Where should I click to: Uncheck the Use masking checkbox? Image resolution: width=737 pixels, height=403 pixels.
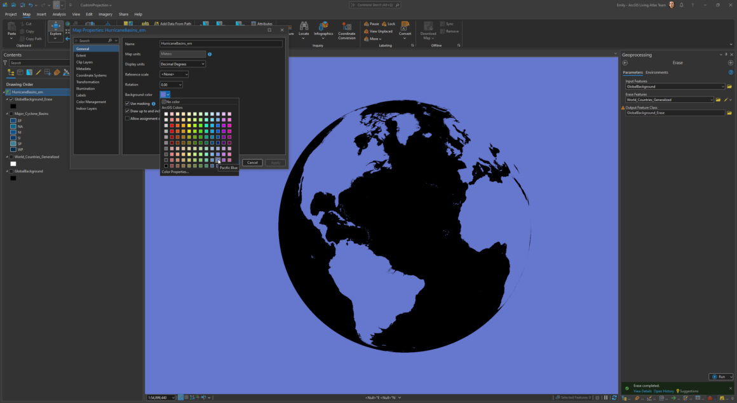click(x=127, y=104)
